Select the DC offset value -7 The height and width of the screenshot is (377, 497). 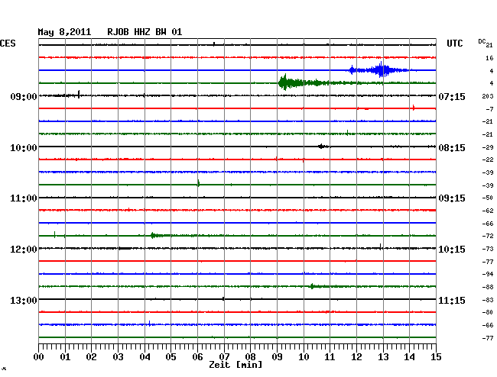489,109
